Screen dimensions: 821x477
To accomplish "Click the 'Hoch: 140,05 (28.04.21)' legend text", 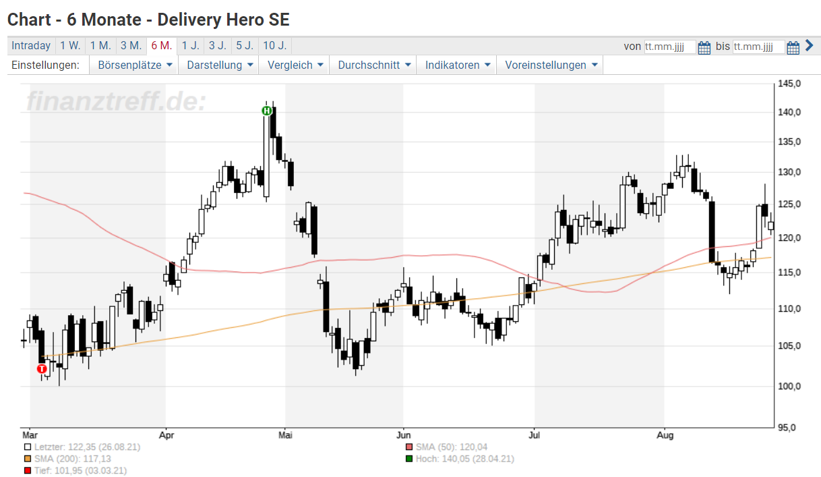I will tap(464, 459).
